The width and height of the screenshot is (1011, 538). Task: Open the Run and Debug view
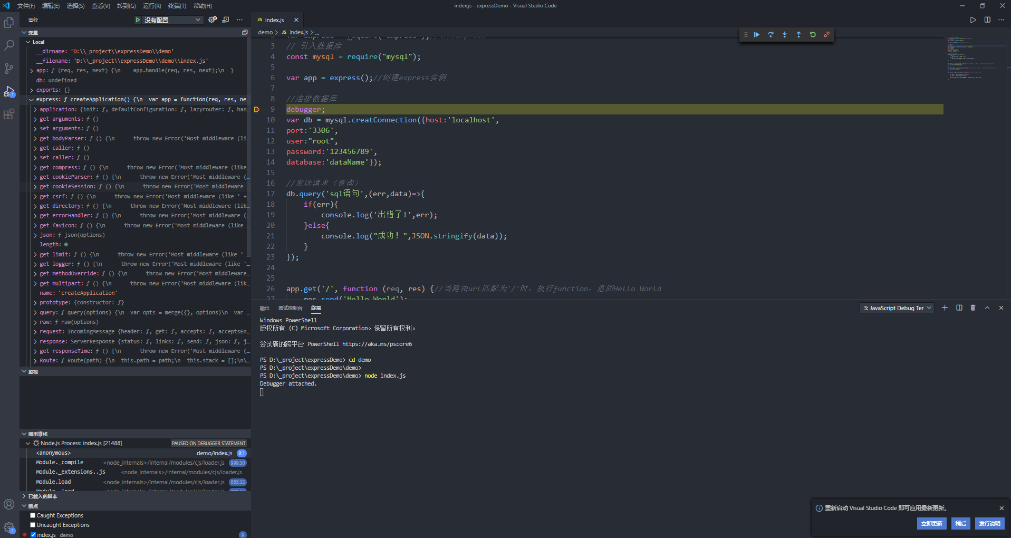(x=9, y=91)
